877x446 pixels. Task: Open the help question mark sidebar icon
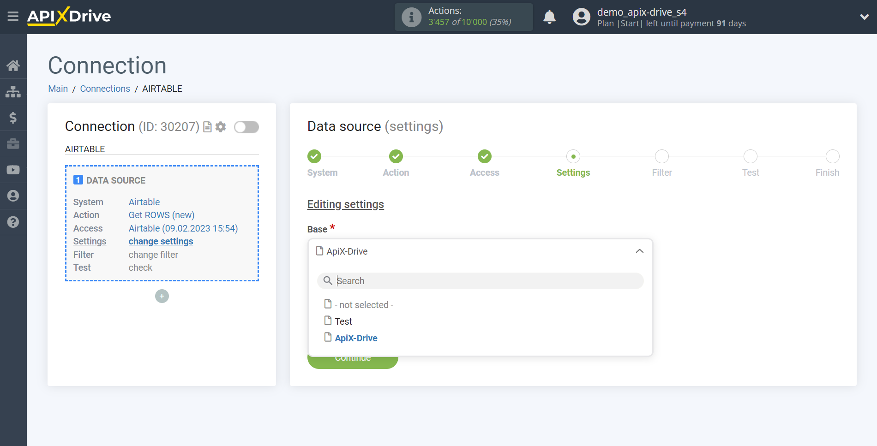tap(13, 222)
